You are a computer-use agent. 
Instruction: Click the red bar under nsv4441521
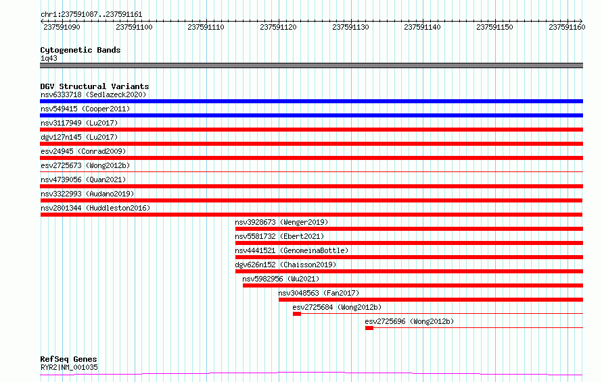pos(409,257)
